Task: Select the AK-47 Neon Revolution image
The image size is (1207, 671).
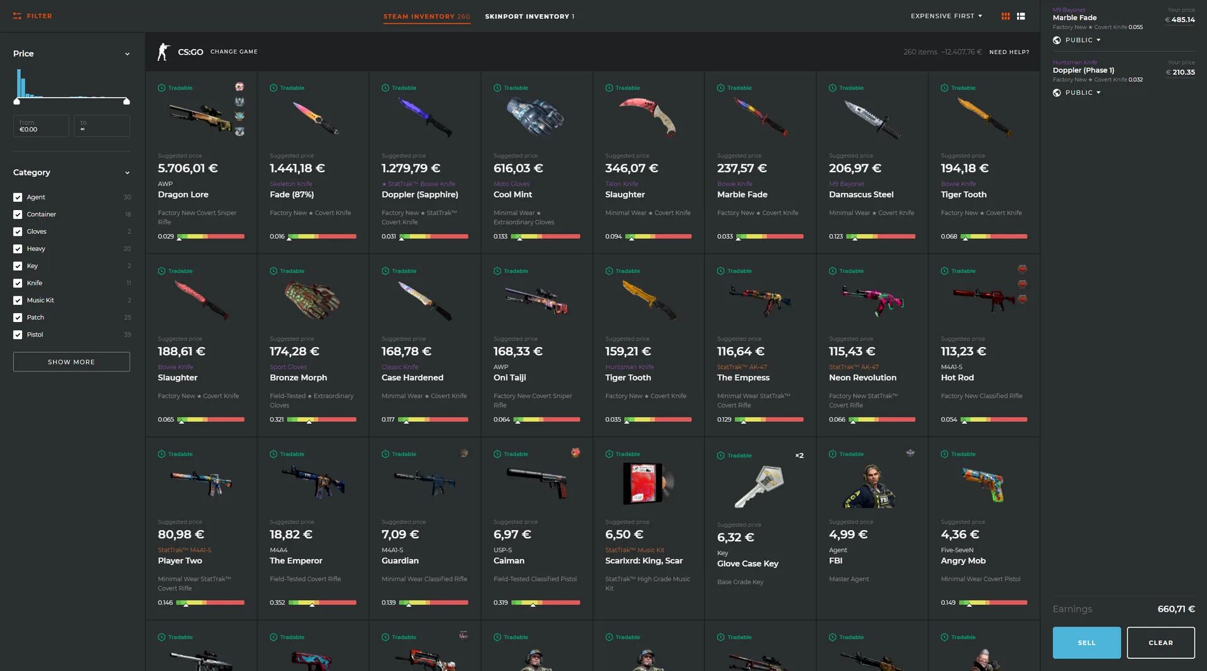Action: 872,301
